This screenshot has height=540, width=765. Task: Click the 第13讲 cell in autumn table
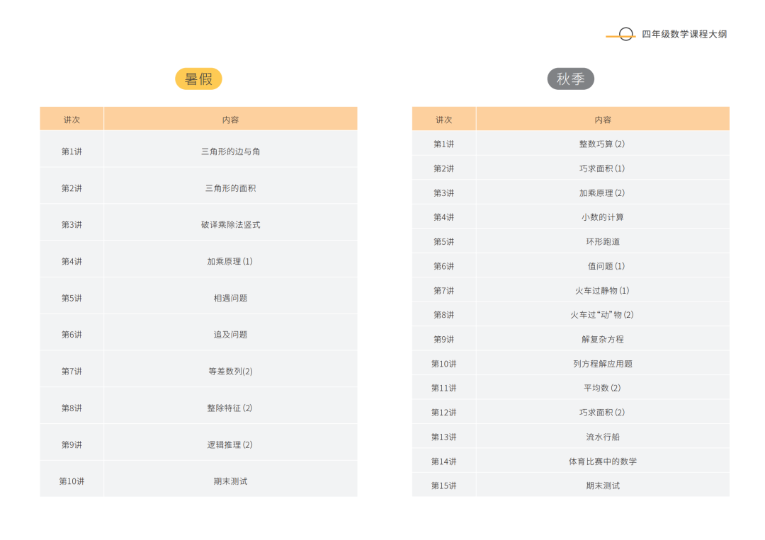click(443, 437)
